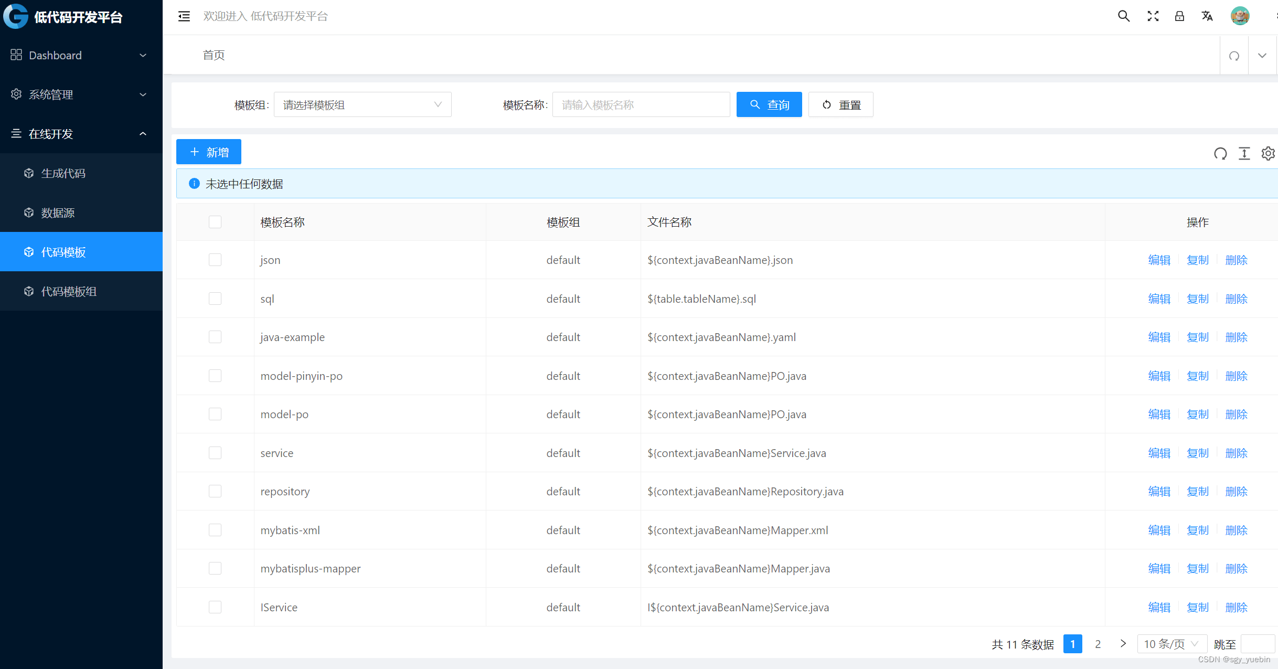
Task: Switch to the 首页 tab
Action: (214, 55)
